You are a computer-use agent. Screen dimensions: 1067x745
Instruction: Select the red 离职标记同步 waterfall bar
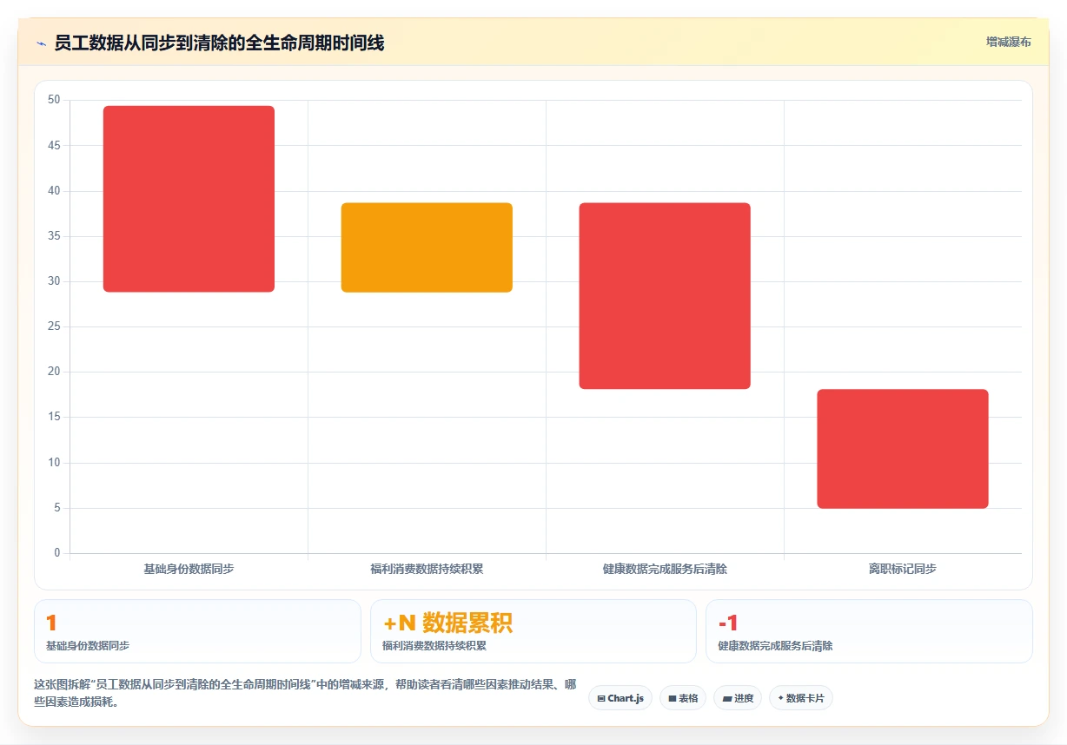coord(903,449)
